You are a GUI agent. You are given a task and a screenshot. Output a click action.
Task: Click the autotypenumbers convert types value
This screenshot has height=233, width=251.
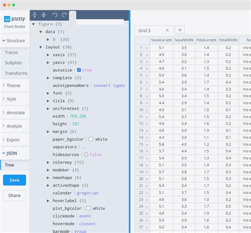point(109,85)
